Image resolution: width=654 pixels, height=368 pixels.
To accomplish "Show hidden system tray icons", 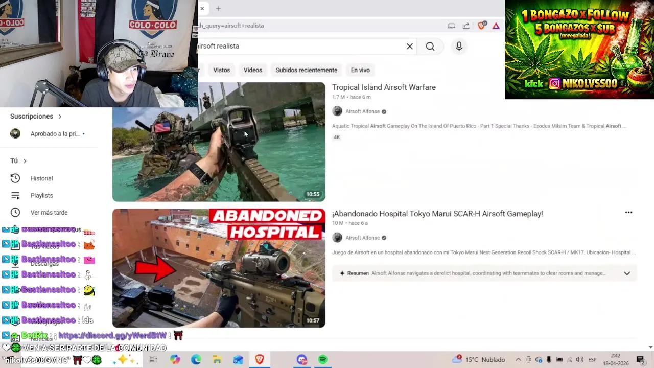I will coord(518,360).
